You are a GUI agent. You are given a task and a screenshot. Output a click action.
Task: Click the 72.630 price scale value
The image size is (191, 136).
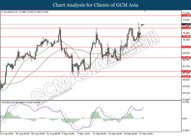(186, 13)
